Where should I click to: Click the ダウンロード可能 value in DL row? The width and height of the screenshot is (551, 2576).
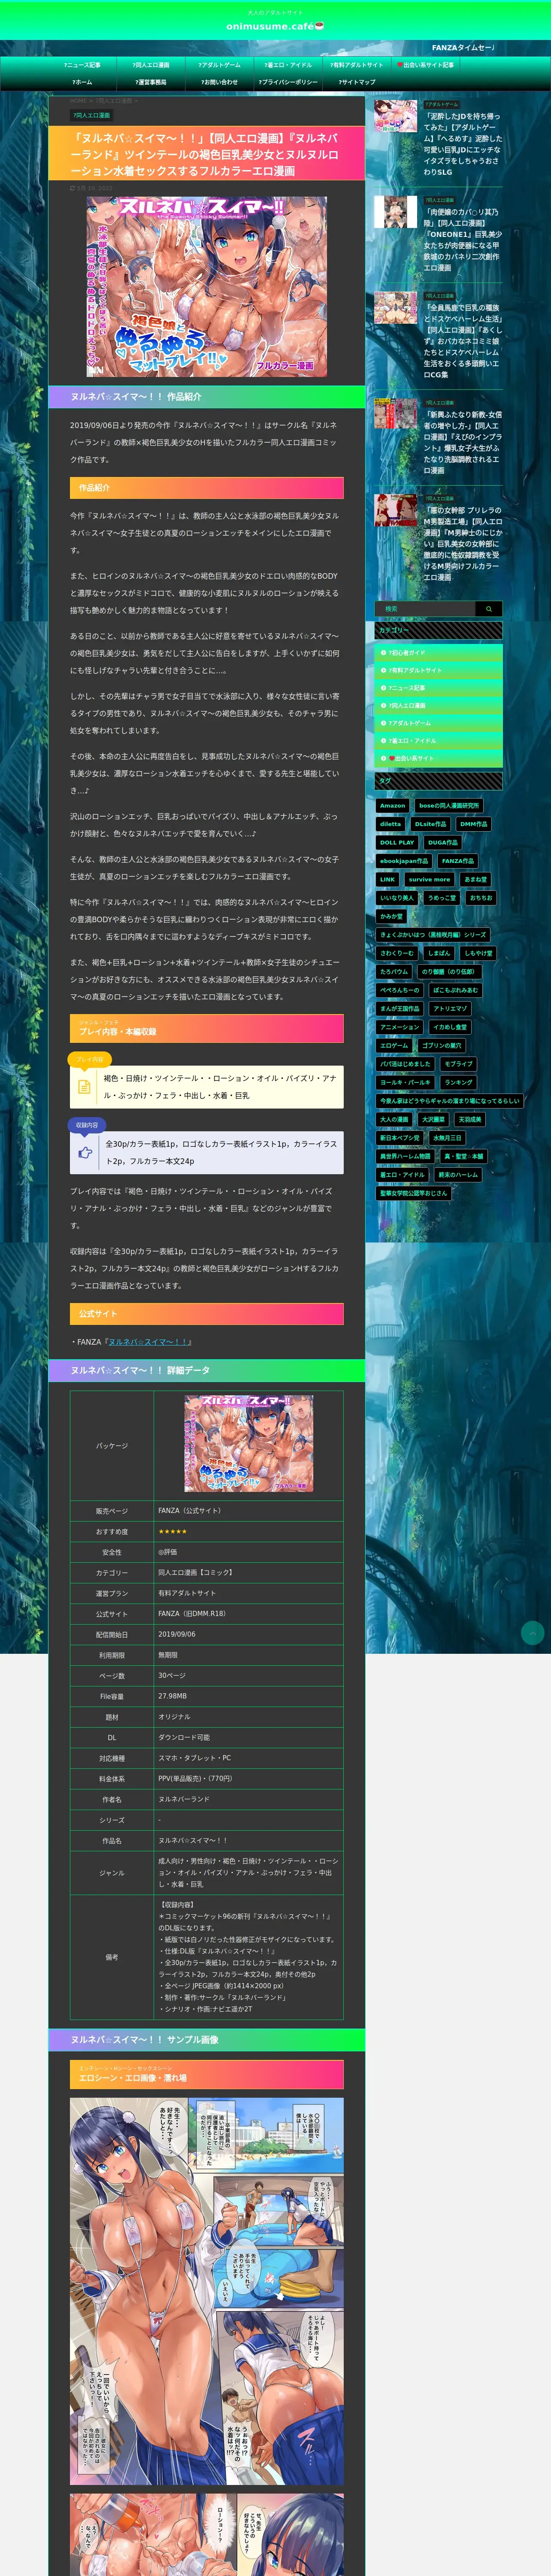pyautogui.click(x=184, y=1737)
